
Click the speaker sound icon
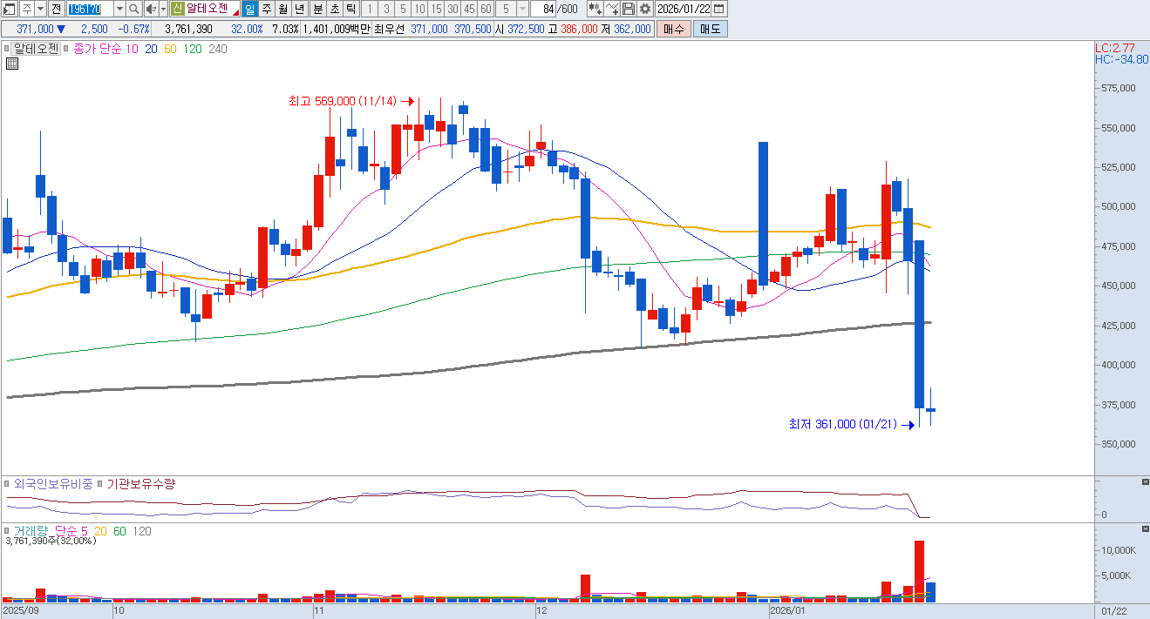(x=150, y=9)
